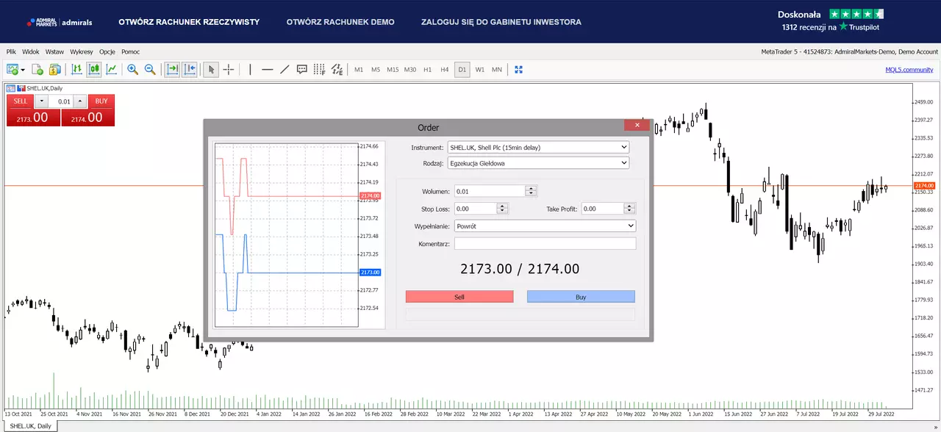
Task: Activate the crosshair tool
Action: coord(229,69)
